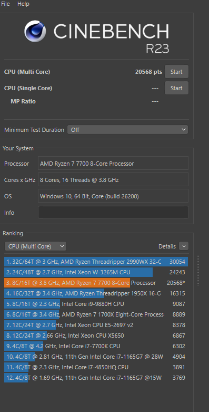Select the Core i7-7700K ranking entry
Viewport: 209px width, 412px height.
(x=96, y=346)
